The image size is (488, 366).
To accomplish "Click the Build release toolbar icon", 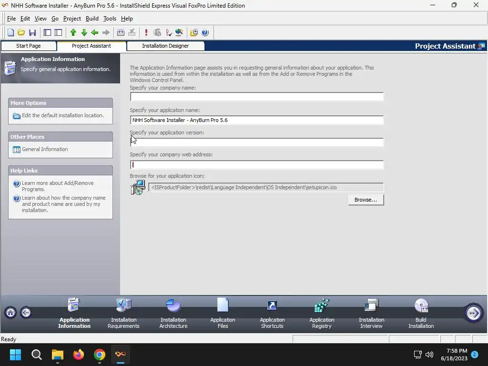I will click(x=121, y=32).
